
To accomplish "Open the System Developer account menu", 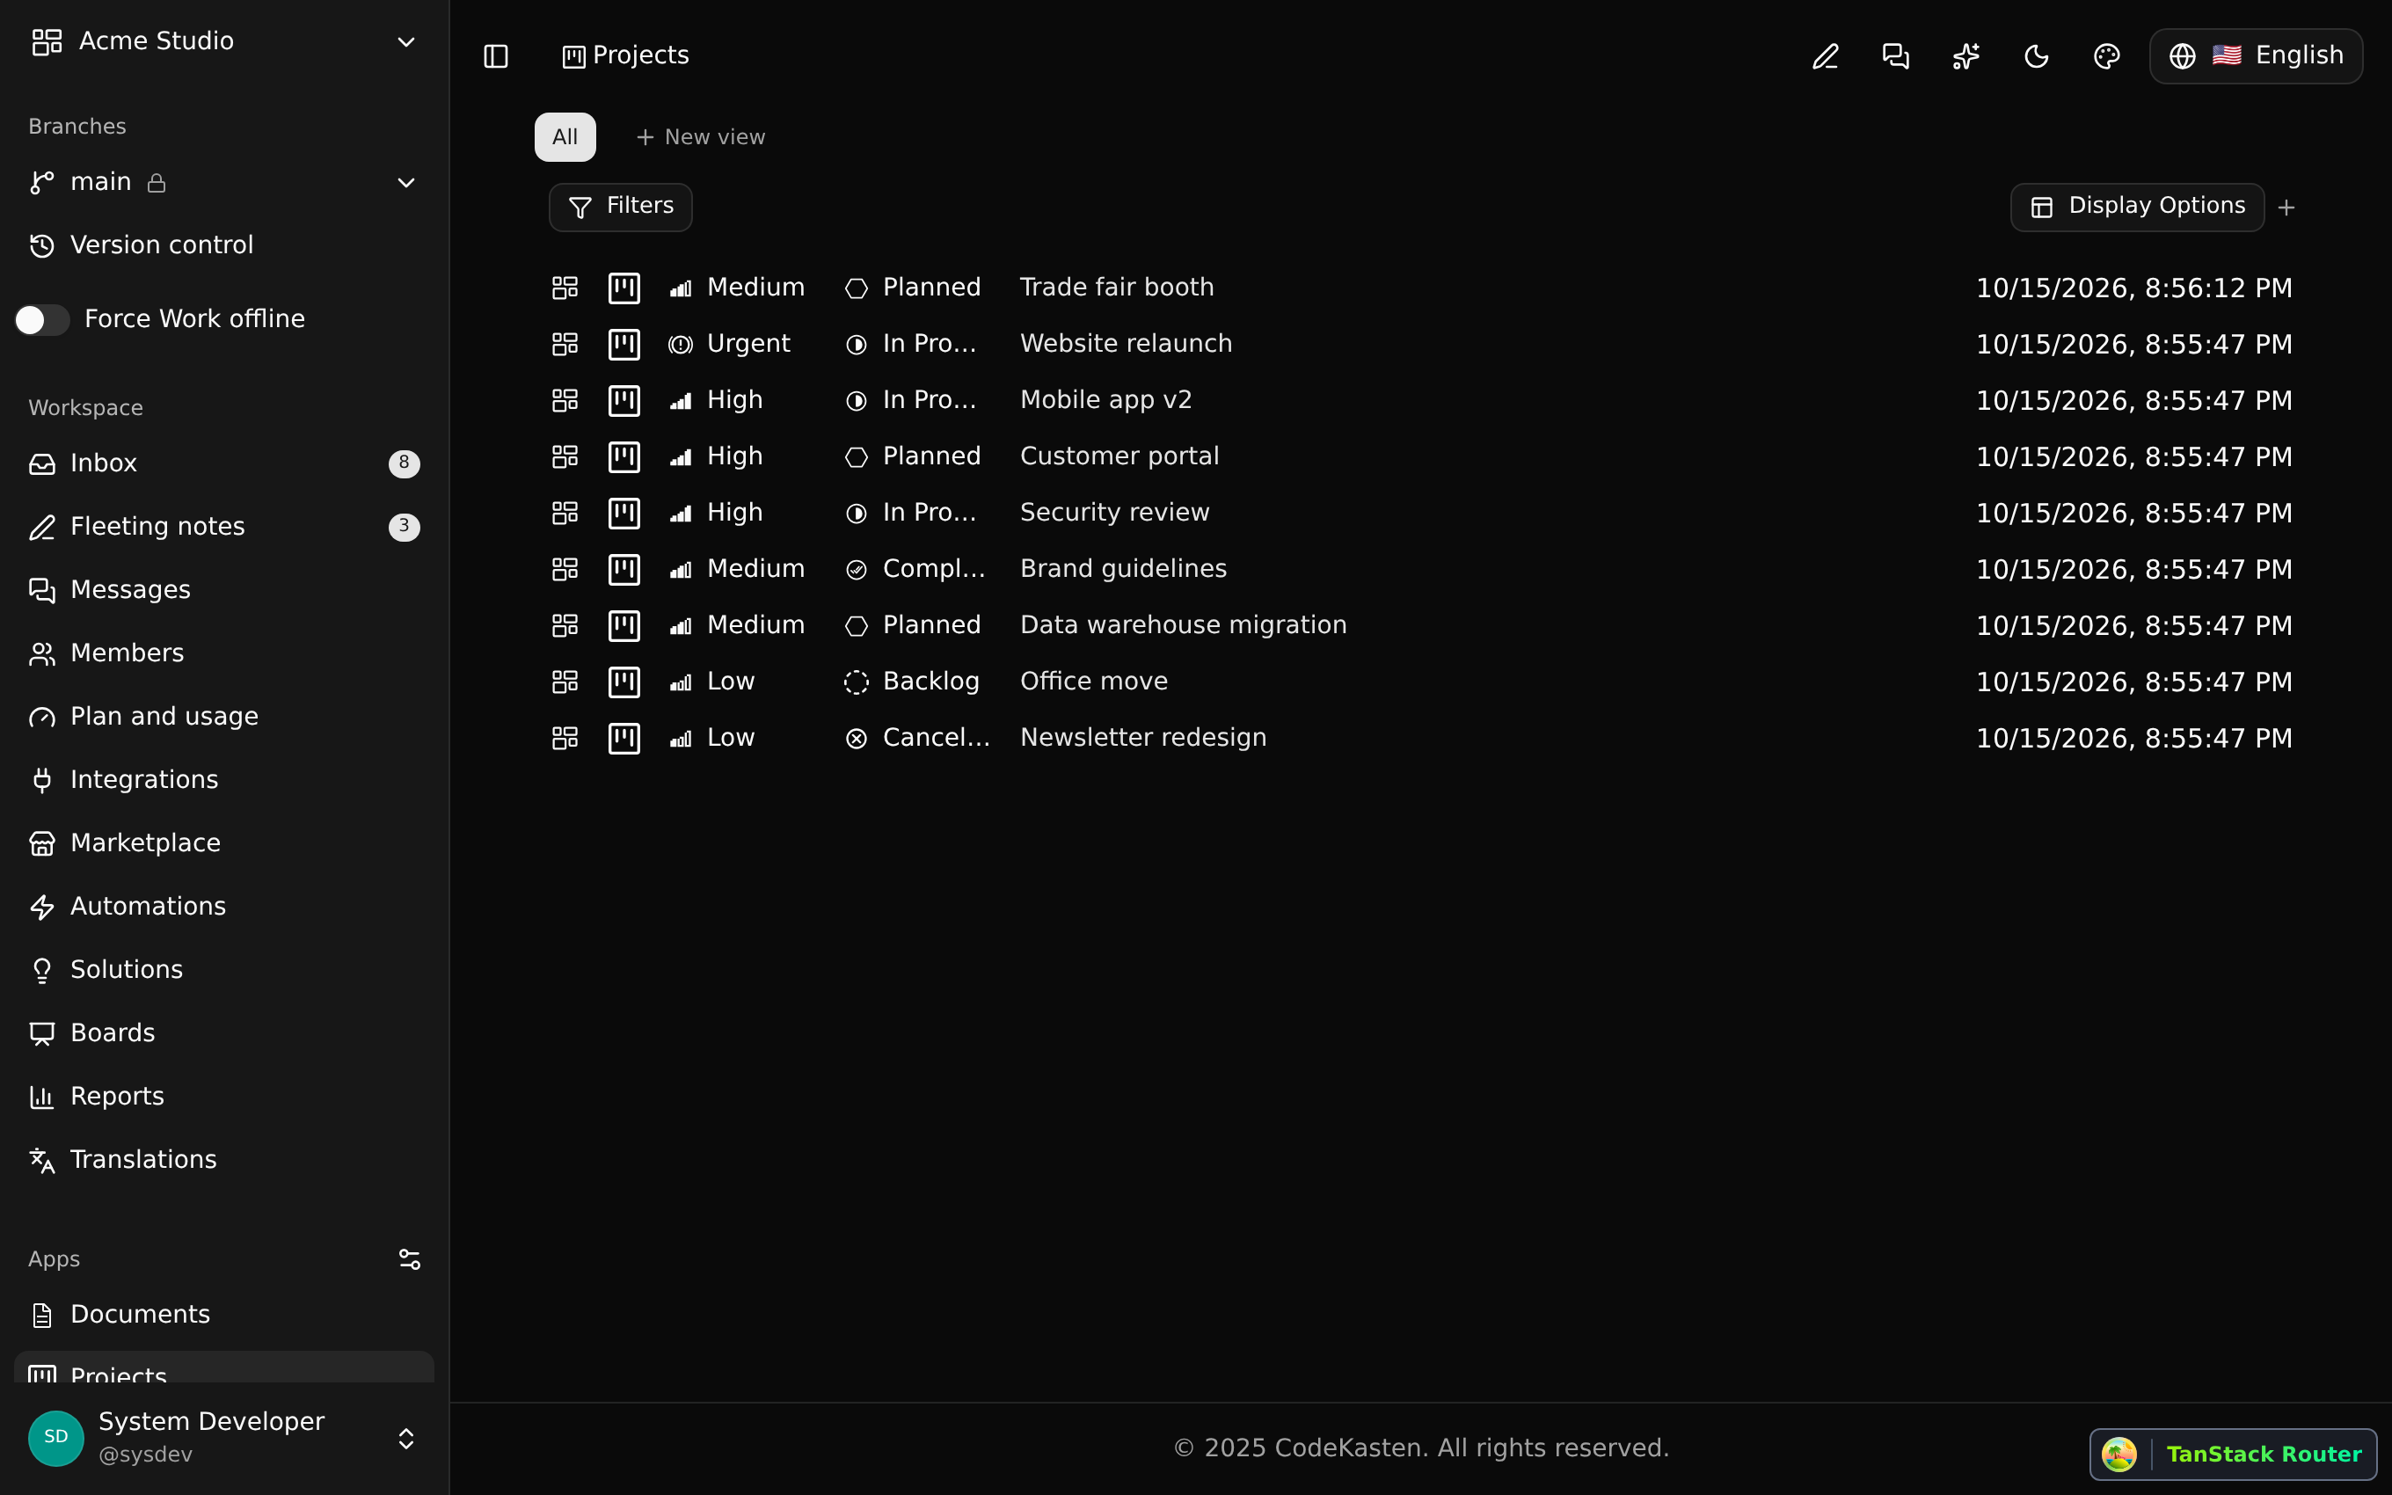I will point(223,1438).
